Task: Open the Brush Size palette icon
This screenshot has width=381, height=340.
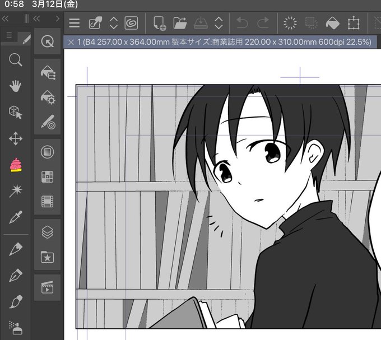Action: pos(48,122)
